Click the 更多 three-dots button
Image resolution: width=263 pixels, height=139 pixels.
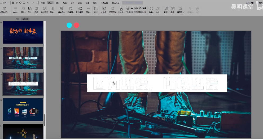(88, 10)
